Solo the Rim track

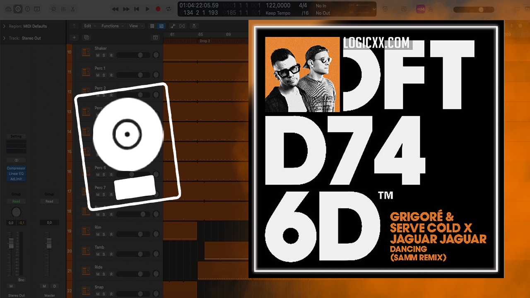[104, 234]
